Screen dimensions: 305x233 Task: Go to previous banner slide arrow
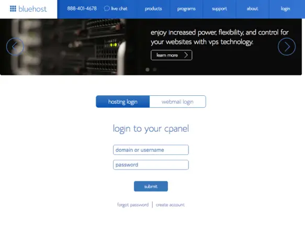click(15, 47)
